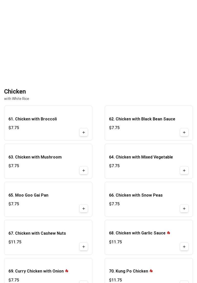
Task: Click $11.75 price of Cashew Nuts chicken
Action: point(15,242)
